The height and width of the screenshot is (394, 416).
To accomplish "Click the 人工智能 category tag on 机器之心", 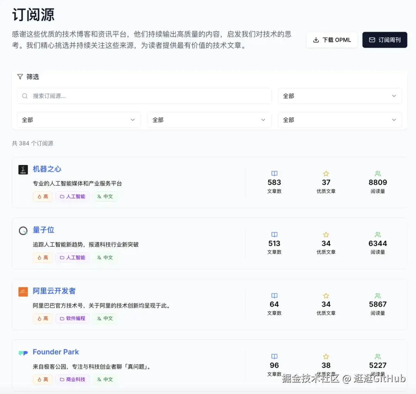I will [x=72, y=197].
